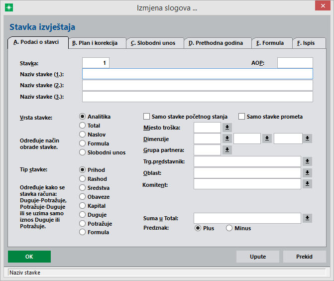
Task: Go to the F. Ispis tab
Action: click(309, 43)
